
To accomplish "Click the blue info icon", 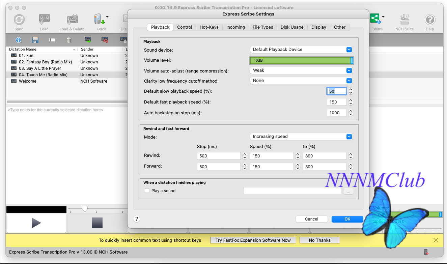I will coord(18,40).
